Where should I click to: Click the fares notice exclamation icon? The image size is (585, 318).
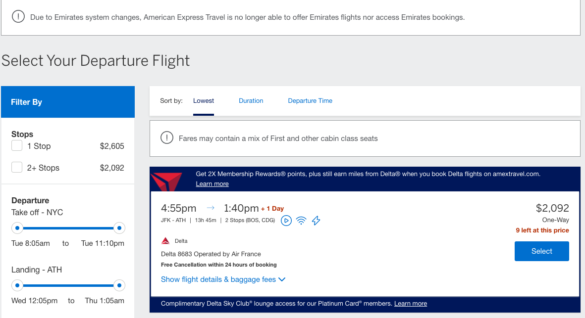[167, 138]
